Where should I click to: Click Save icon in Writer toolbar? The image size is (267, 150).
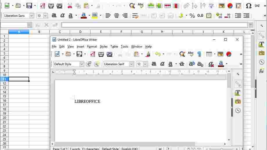[79, 54]
